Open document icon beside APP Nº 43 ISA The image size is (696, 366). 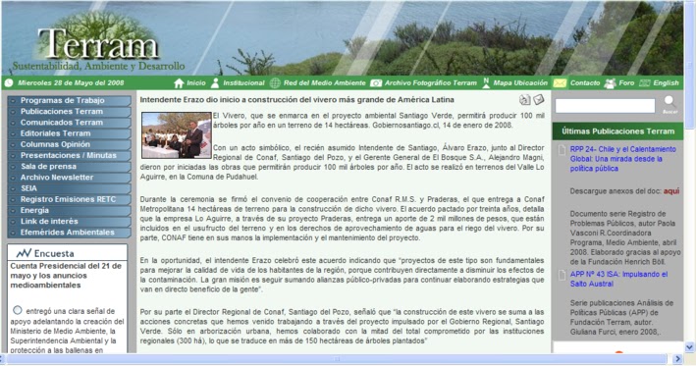pos(562,275)
